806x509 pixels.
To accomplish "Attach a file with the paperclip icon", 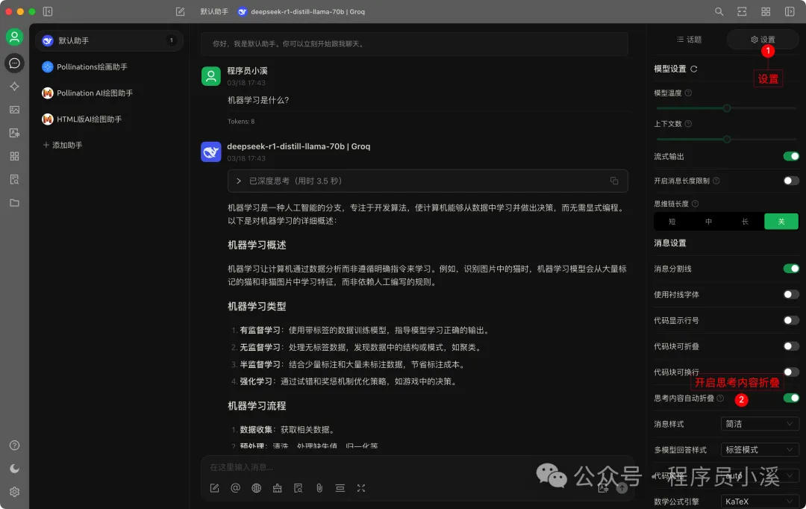I will pyautogui.click(x=319, y=488).
